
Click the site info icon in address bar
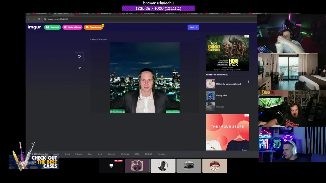pos(45,19)
